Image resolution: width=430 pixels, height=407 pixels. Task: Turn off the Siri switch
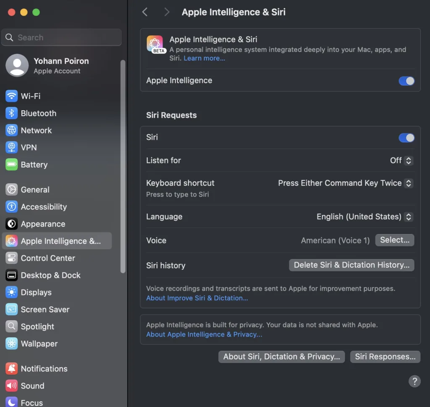tap(406, 138)
